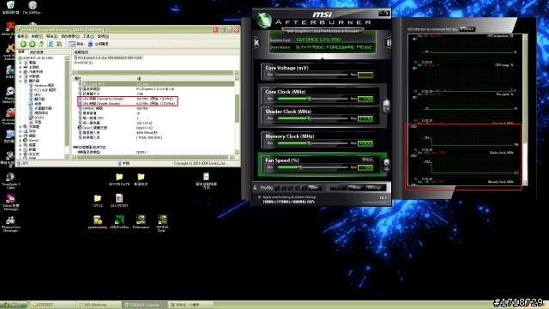
Task: Expand the Computer node below EVEREST root
Action: tap(21, 63)
